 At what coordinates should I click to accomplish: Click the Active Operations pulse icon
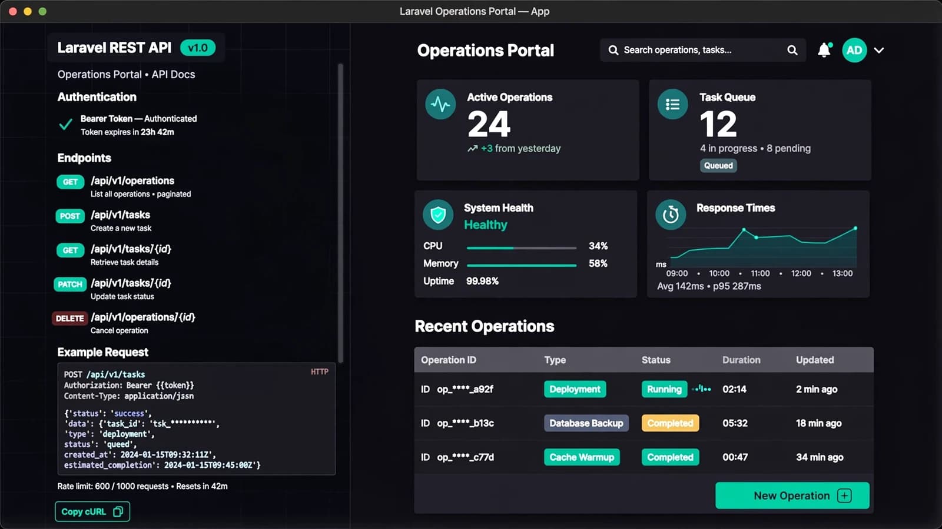[440, 105]
